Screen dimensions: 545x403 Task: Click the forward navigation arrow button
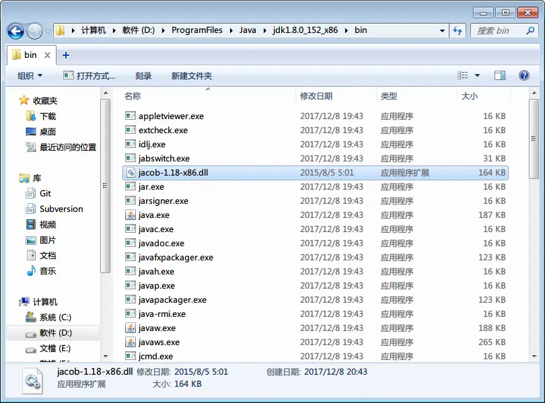pyautogui.click(x=34, y=31)
